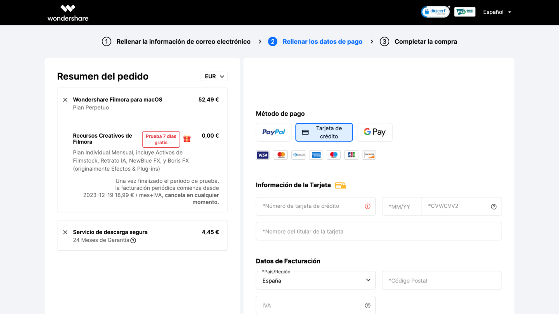The width and height of the screenshot is (559, 314).
Task: Click the Wondershare logo
Action: 68,13
